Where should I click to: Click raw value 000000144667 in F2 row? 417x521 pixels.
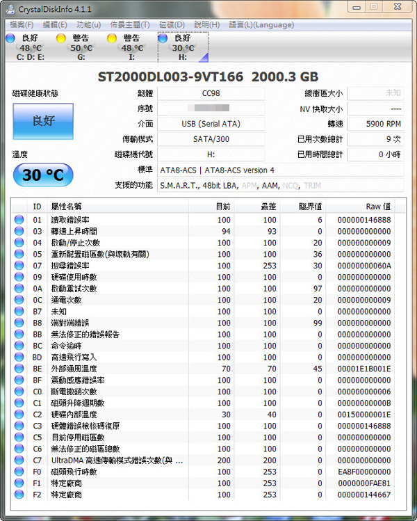(364, 495)
